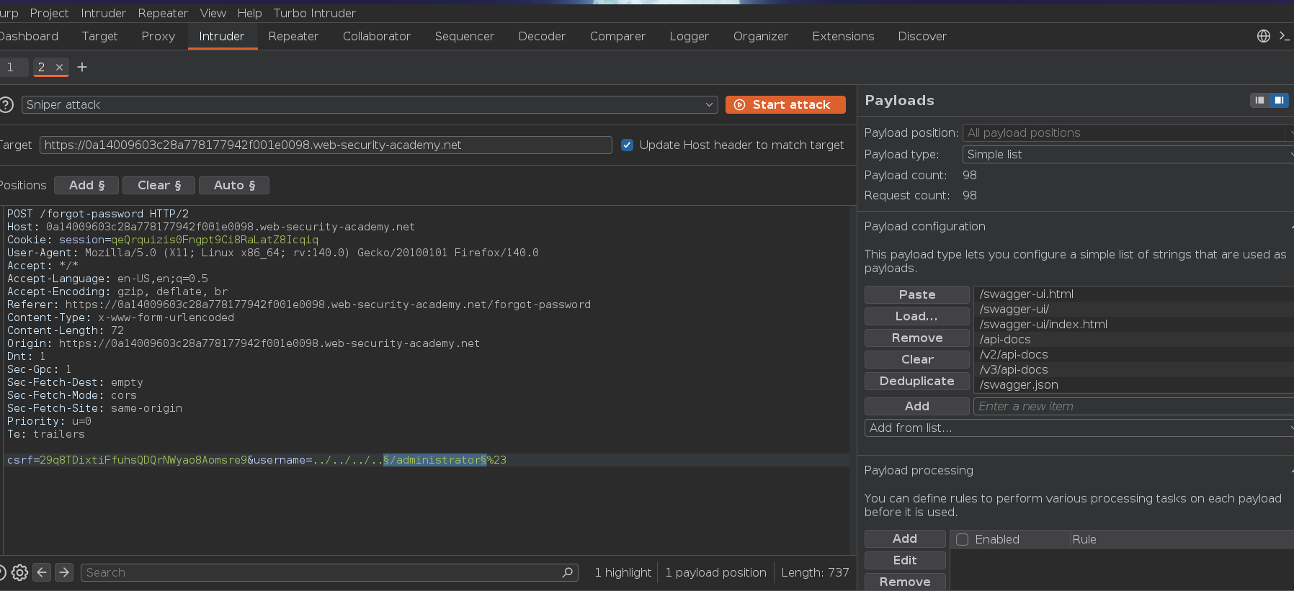Add a new Intruder tab with the plus
Screen dimensions: 1294x591
point(82,67)
